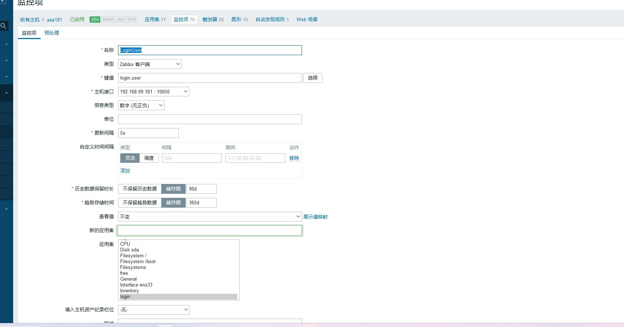
Task: Choose 不保留趋势数据 option
Action: 140,203
